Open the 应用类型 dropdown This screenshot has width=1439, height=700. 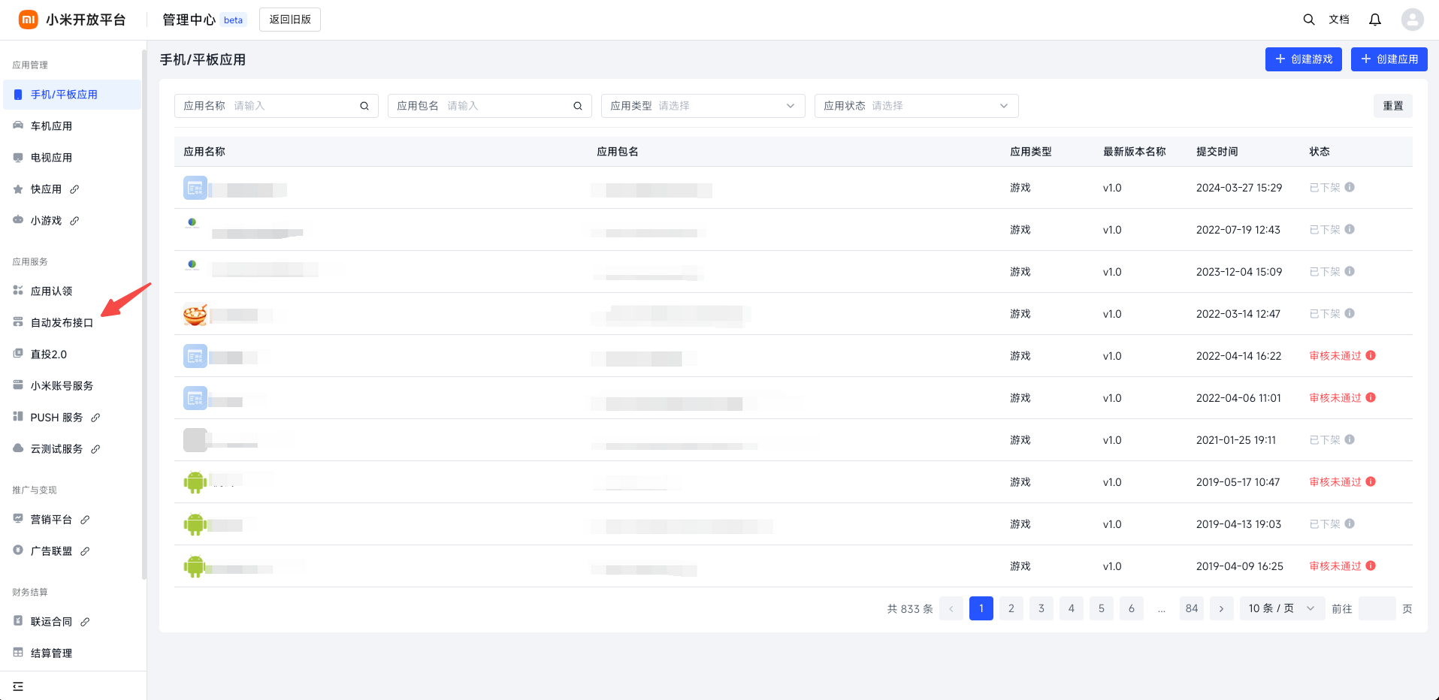click(703, 106)
